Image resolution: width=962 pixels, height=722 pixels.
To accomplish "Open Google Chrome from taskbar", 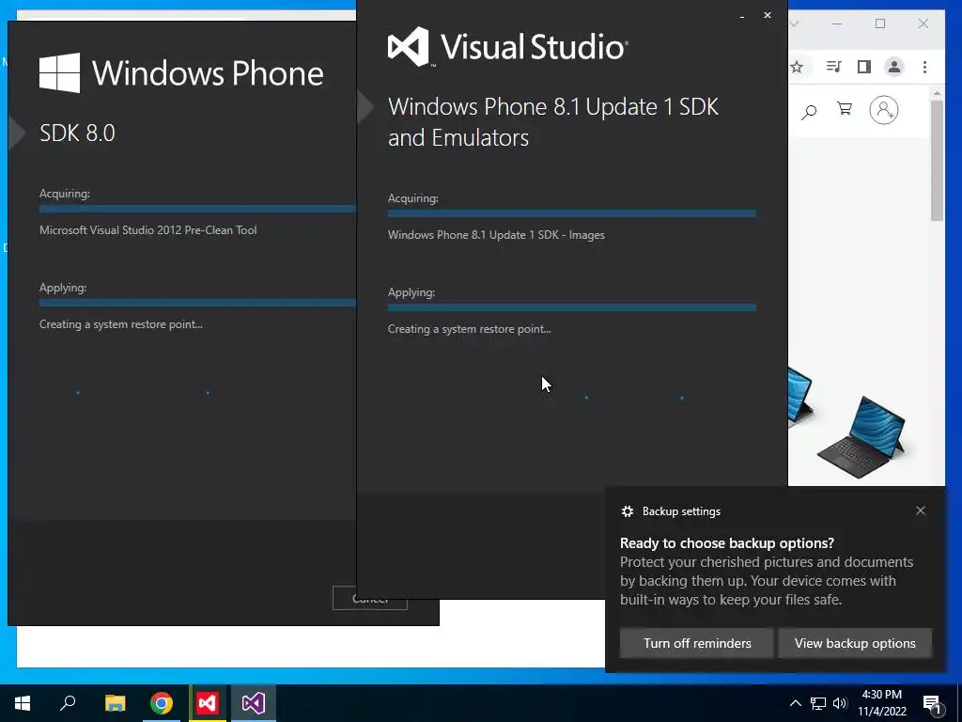I will (162, 703).
